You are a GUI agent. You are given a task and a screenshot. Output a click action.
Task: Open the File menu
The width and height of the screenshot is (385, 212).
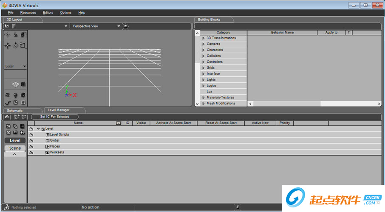pos(11,12)
